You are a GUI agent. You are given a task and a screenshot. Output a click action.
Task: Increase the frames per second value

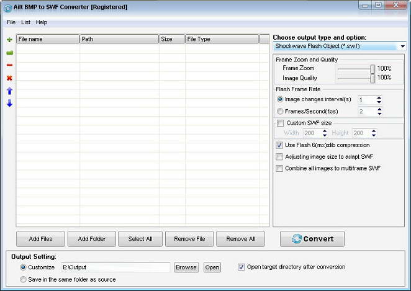pos(379,109)
